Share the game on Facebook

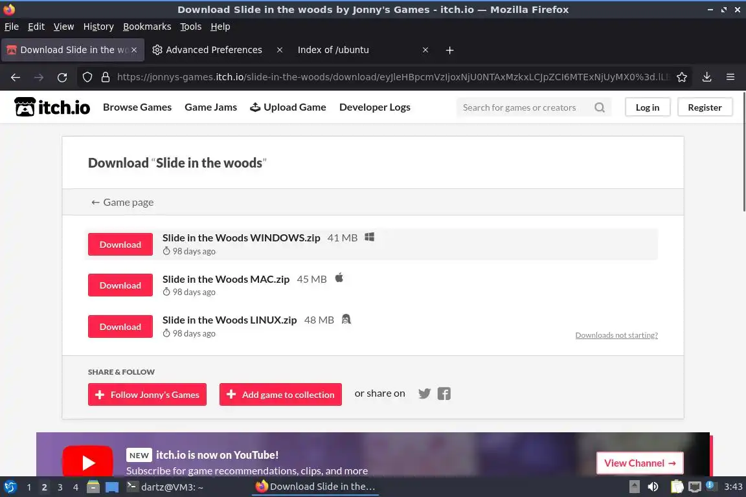[444, 393]
